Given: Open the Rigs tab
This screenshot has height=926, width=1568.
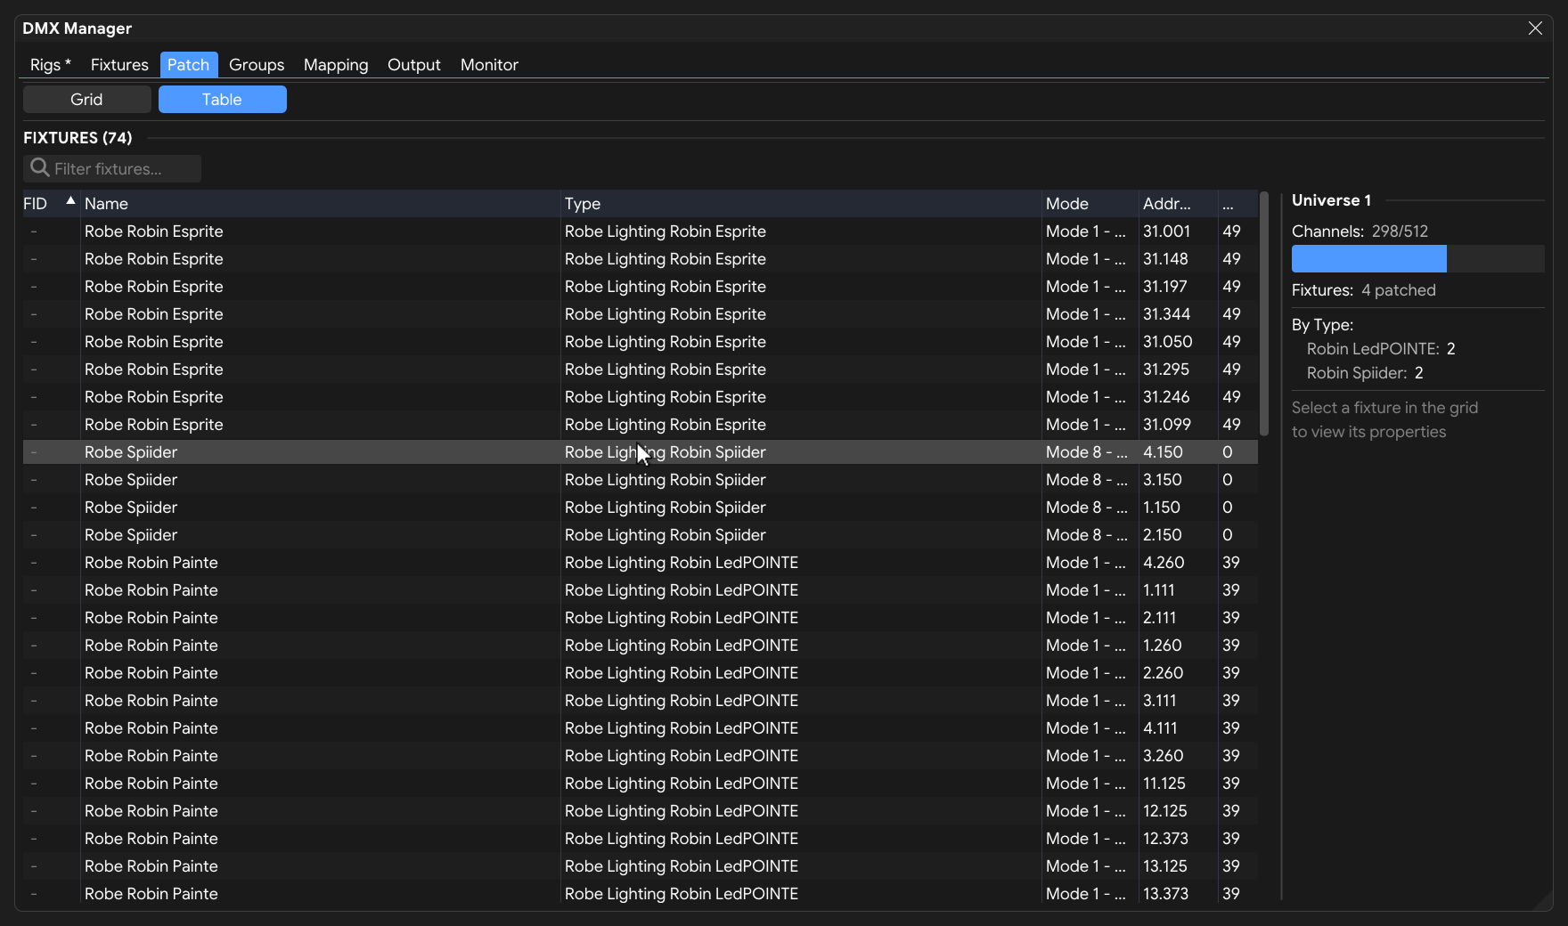Looking at the screenshot, I should [x=50, y=65].
